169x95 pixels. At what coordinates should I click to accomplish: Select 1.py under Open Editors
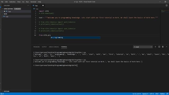click(x=16, y=11)
